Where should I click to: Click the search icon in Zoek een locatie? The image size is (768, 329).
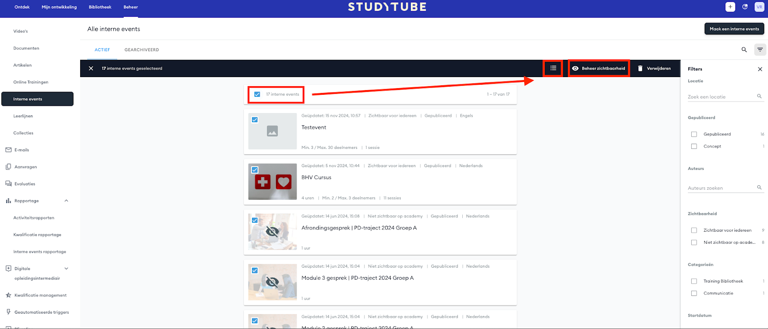(759, 96)
